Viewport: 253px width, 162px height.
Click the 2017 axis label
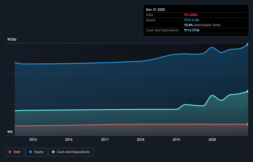click(105, 140)
